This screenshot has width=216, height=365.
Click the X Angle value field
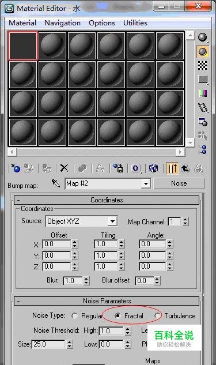point(153,244)
